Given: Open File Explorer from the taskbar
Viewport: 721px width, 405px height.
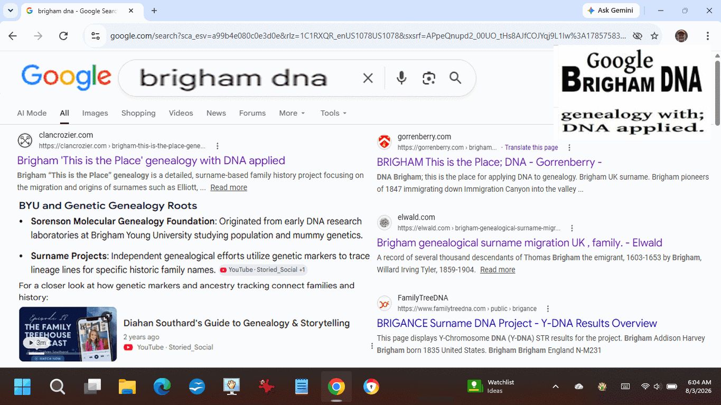Looking at the screenshot, I should 127,387.
